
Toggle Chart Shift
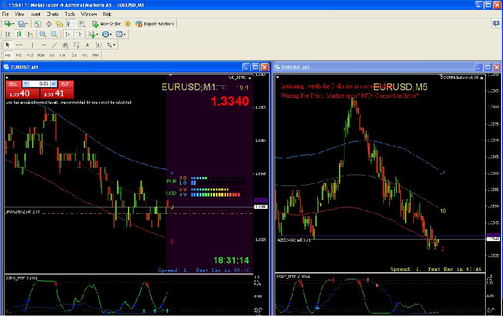[x=79, y=34]
